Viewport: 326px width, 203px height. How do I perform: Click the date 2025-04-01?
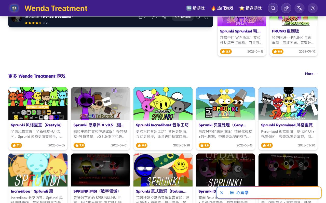(119, 145)
